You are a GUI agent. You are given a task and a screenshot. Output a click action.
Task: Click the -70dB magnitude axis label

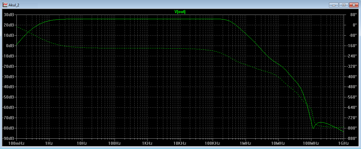pos(9,118)
